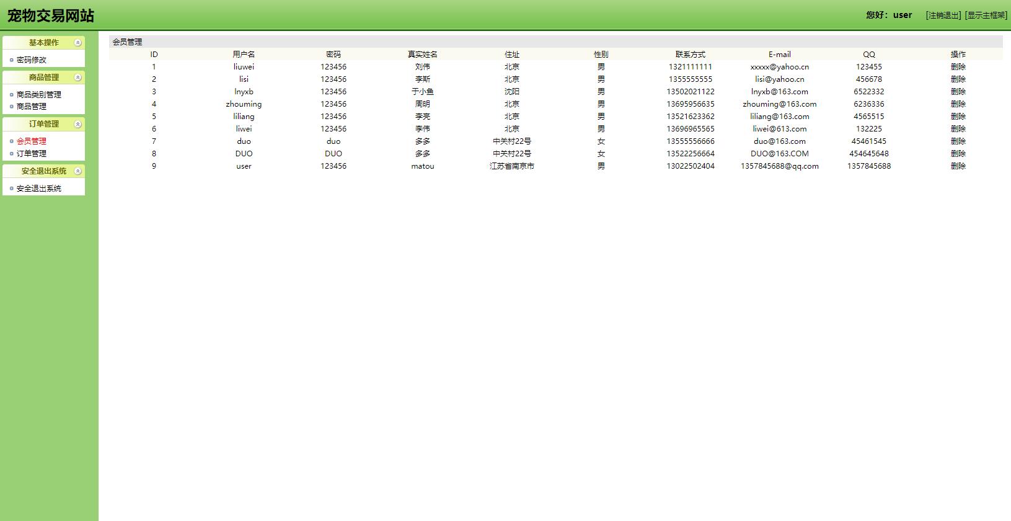Select phone number 13022502404
The width and height of the screenshot is (1011, 521).
[x=691, y=166]
